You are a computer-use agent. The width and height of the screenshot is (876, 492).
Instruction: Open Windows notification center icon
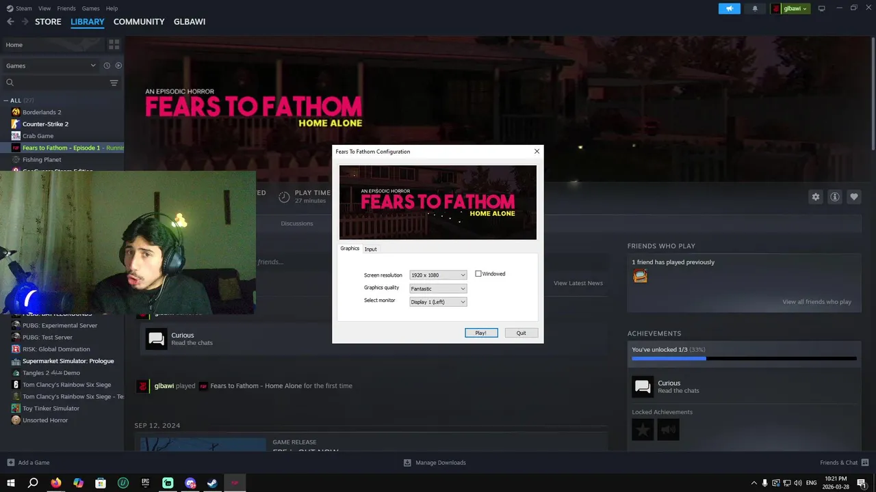(x=861, y=482)
